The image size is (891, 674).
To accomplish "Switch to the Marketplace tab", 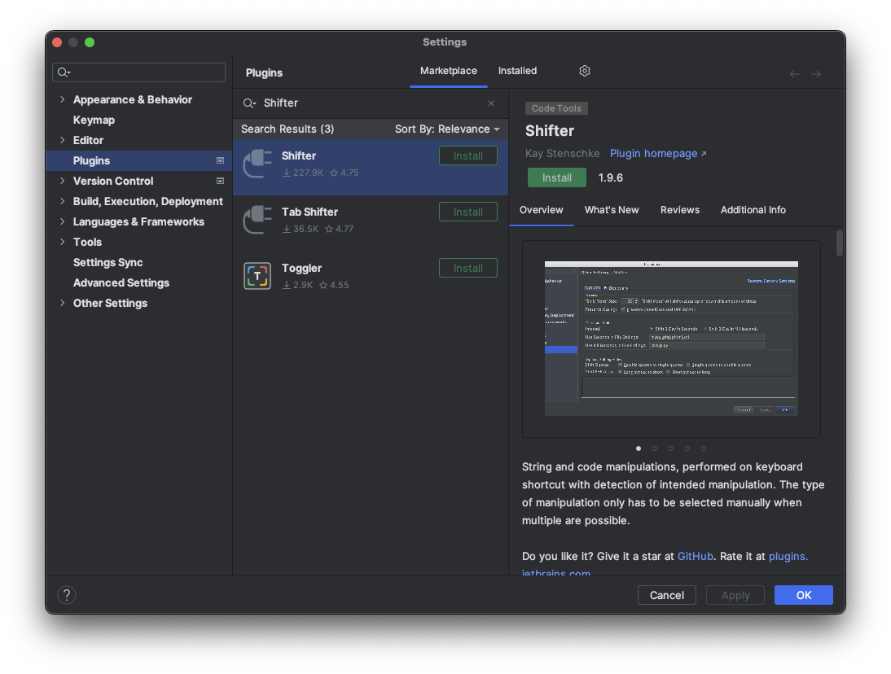I will point(448,71).
